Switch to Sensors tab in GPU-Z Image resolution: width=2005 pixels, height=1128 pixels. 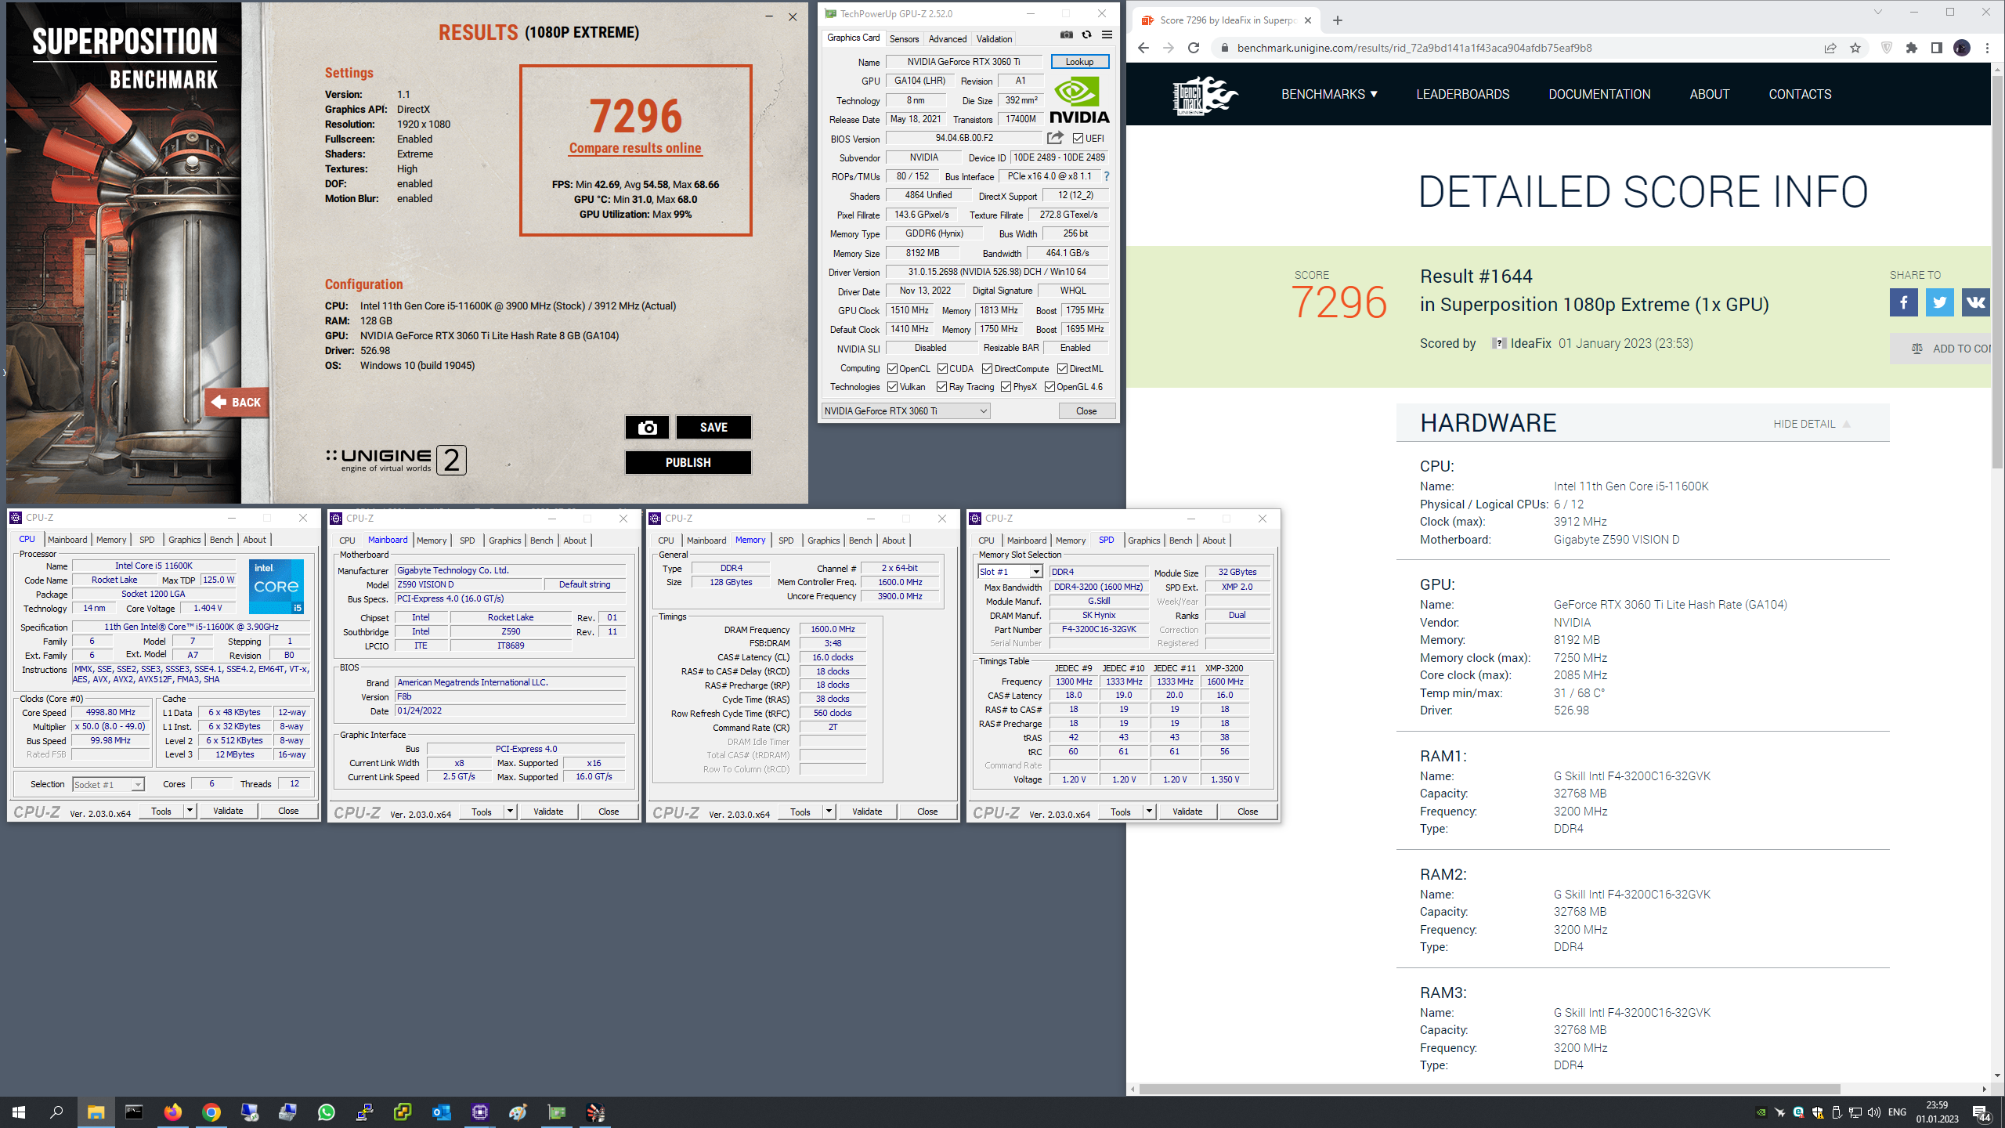(904, 38)
